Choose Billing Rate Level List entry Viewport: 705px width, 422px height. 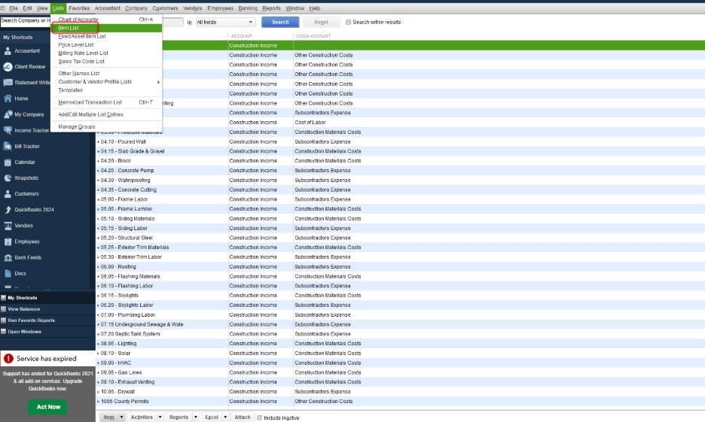(x=106, y=53)
